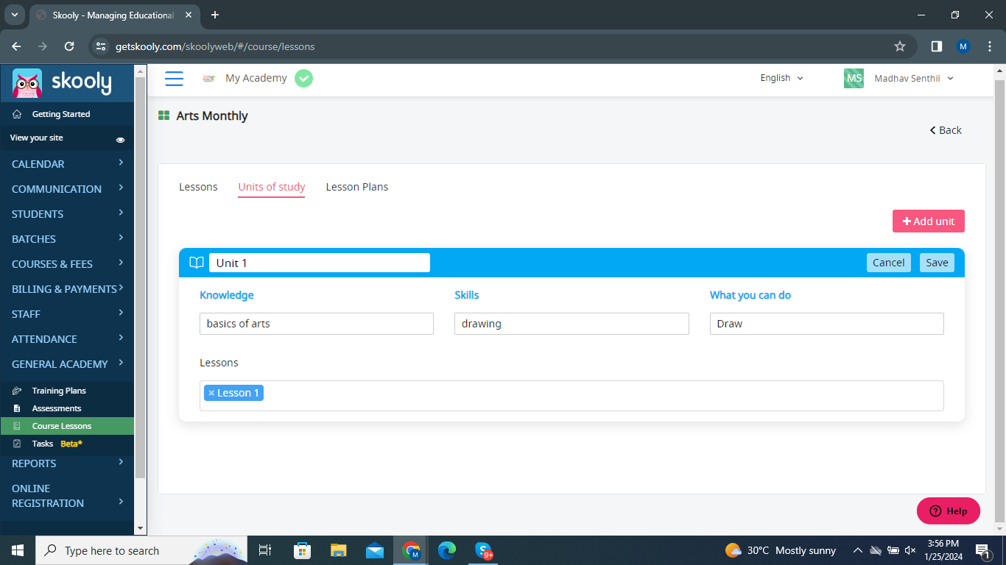Cancel editing Unit 1
The width and height of the screenshot is (1006, 565).
tap(888, 263)
